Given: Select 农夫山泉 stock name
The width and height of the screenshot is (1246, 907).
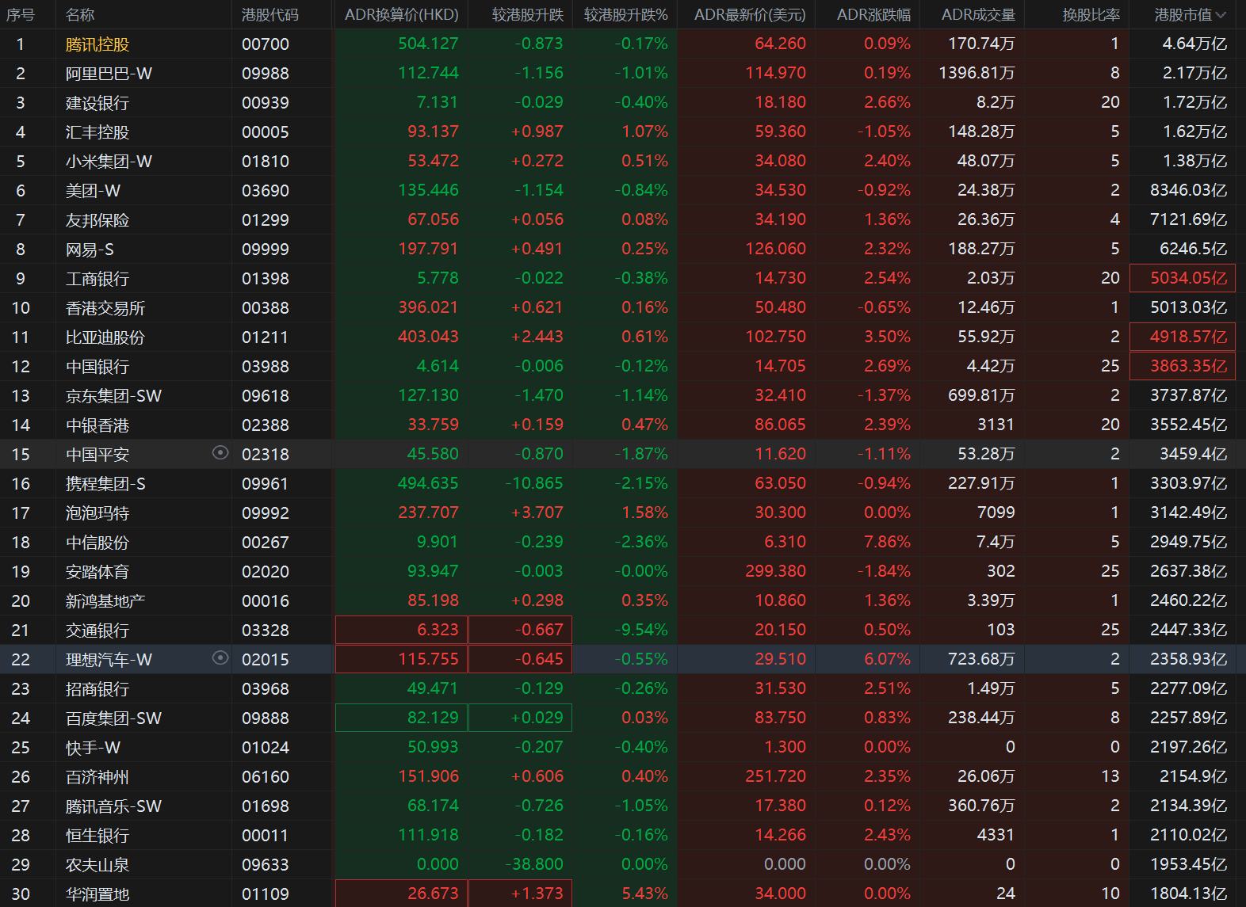Looking at the screenshot, I should pyautogui.click(x=97, y=865).
